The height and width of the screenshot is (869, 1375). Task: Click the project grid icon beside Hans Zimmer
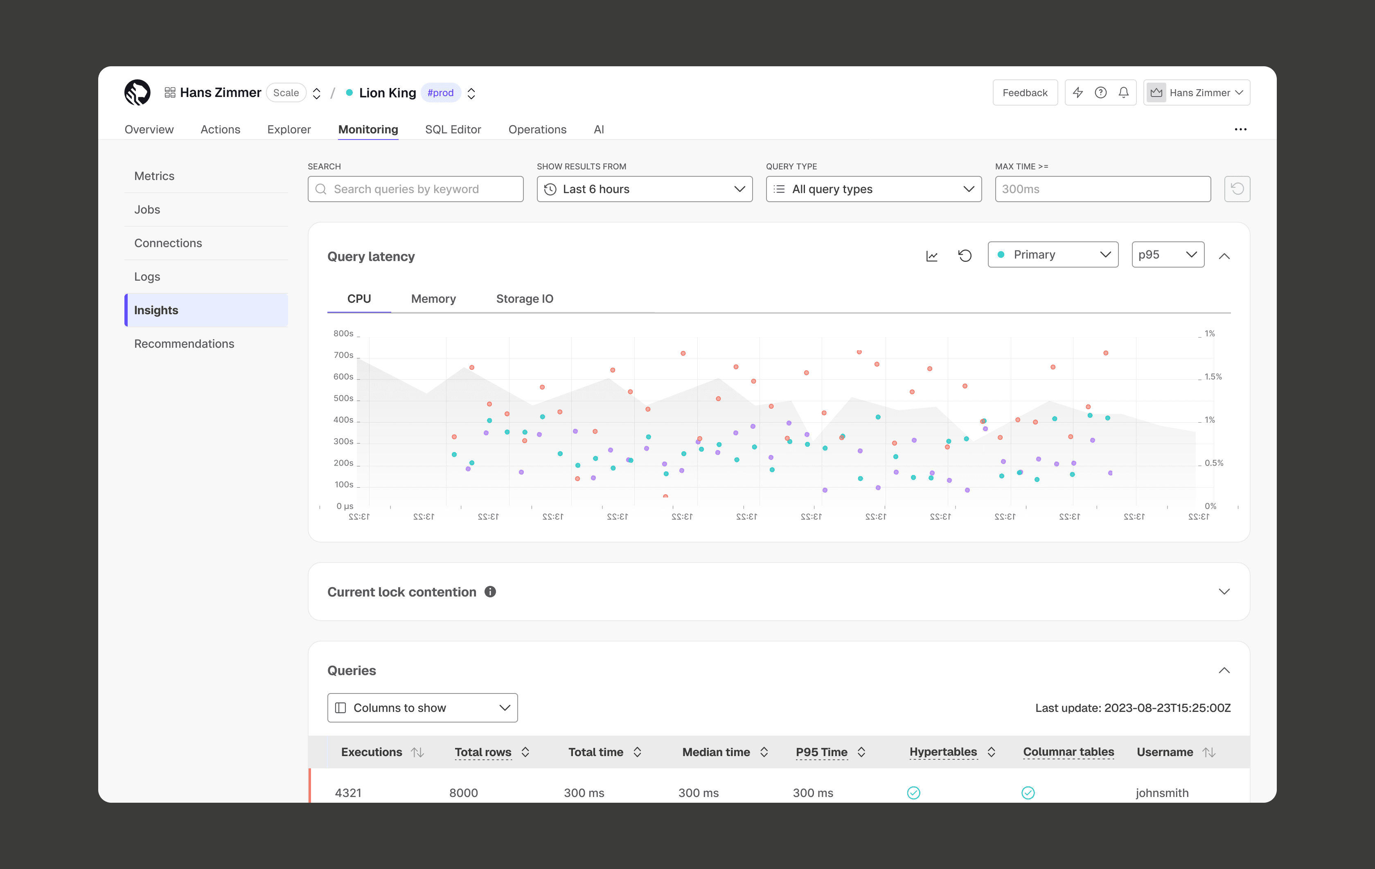(x=169, y=92)
